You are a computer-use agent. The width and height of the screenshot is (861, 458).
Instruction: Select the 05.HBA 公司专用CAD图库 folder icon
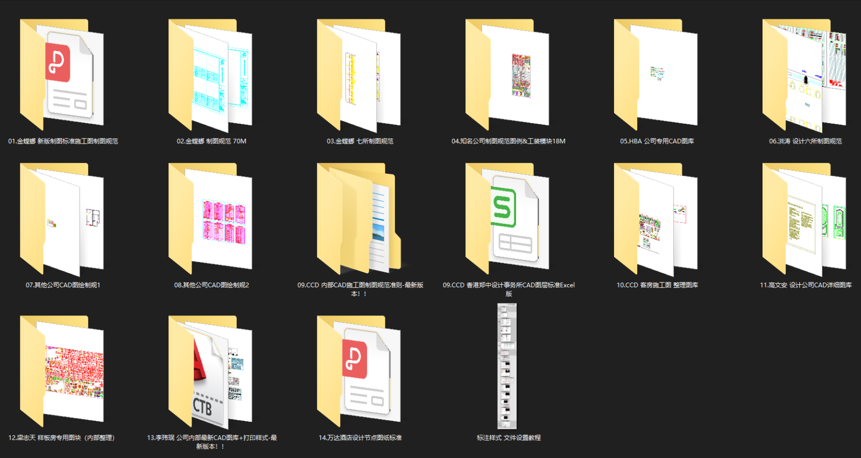pyautogui.click(x=656, y=75)
